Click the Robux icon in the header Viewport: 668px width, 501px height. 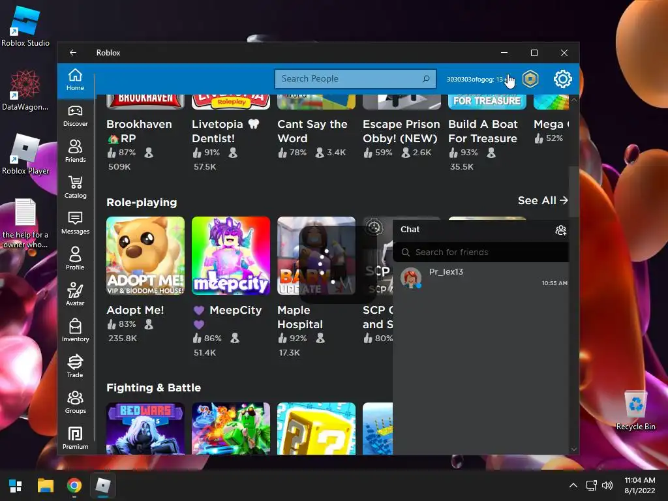[530, 79]
